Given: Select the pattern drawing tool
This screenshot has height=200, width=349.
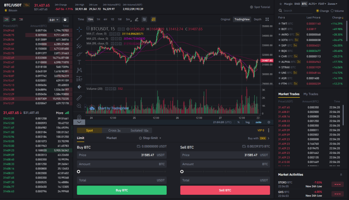Looking at the screenshot, I should [79, 70].
